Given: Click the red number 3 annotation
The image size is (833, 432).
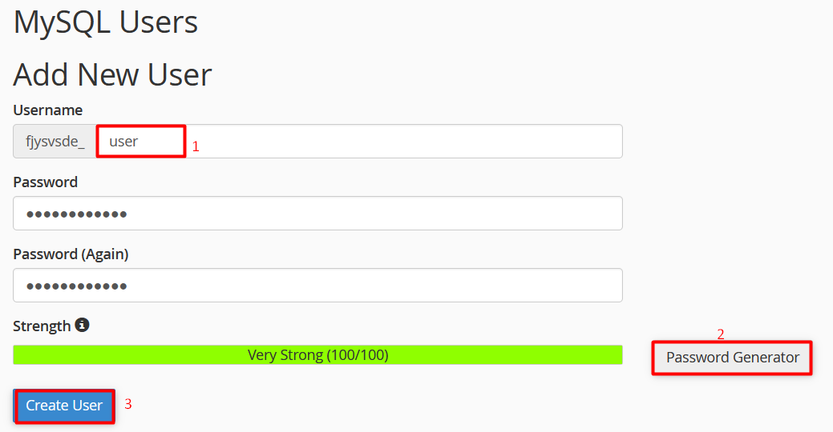Looking at the screenshot, I should pyautogui.click(x=127, y=405).
